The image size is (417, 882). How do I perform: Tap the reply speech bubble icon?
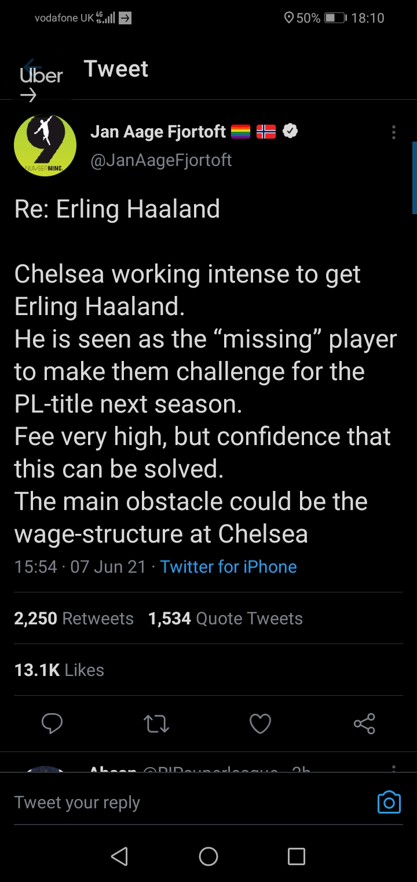pos(52,724)
